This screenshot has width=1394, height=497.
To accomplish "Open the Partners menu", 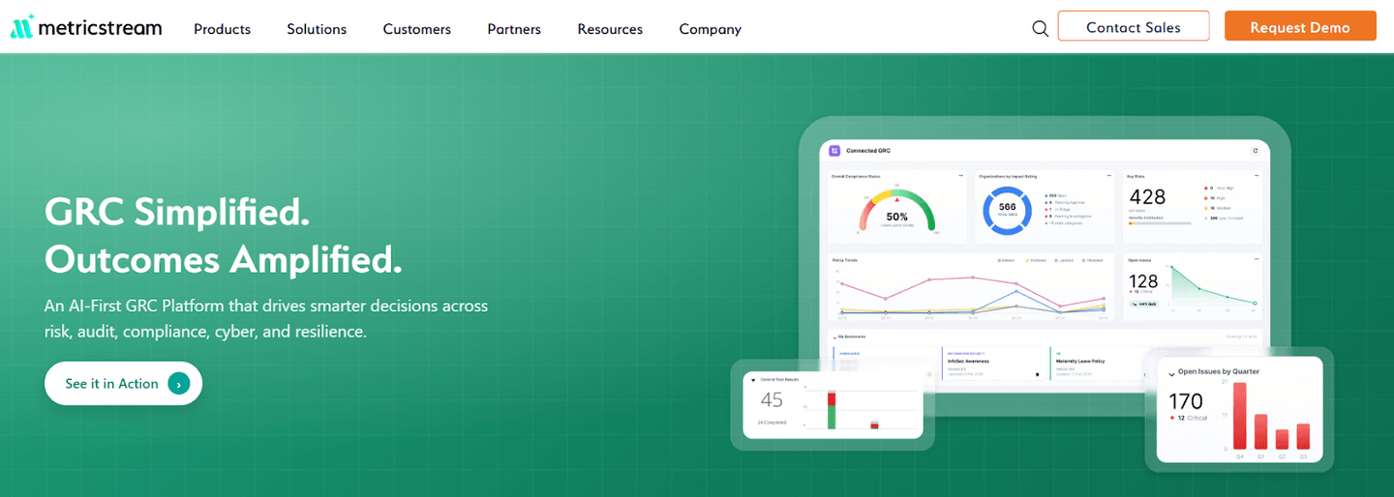I will [x=514, y=29].
